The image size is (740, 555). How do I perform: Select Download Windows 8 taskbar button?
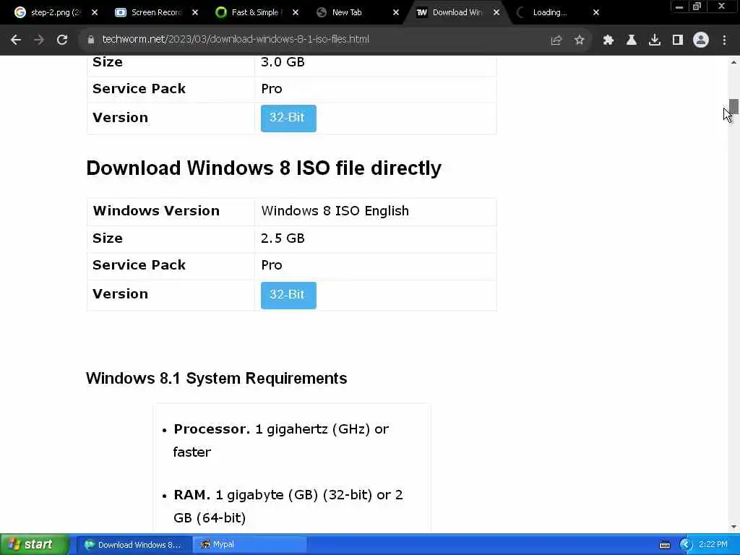134,545
